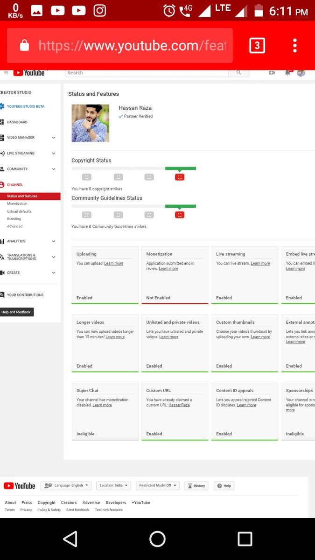
Task: Click the Policy & Safety footer link
Action: click(x=49, y=510)
